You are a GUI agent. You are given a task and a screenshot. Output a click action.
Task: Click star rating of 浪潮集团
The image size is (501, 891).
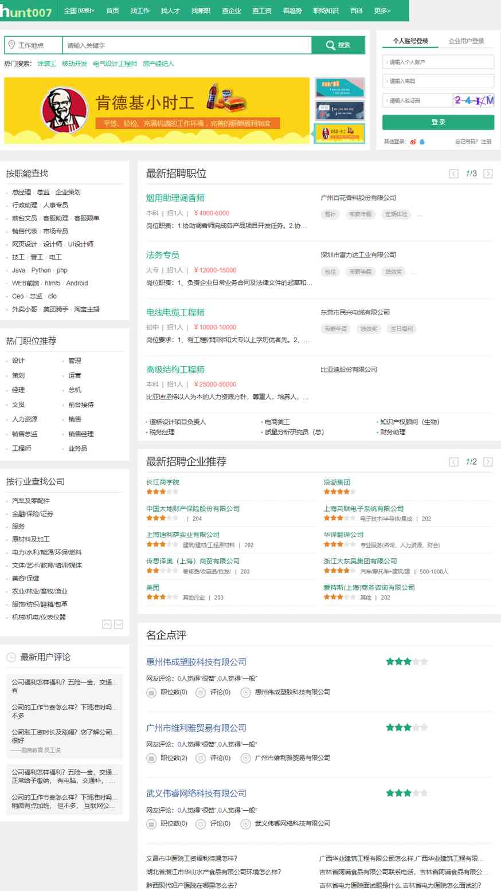(339, 492)
